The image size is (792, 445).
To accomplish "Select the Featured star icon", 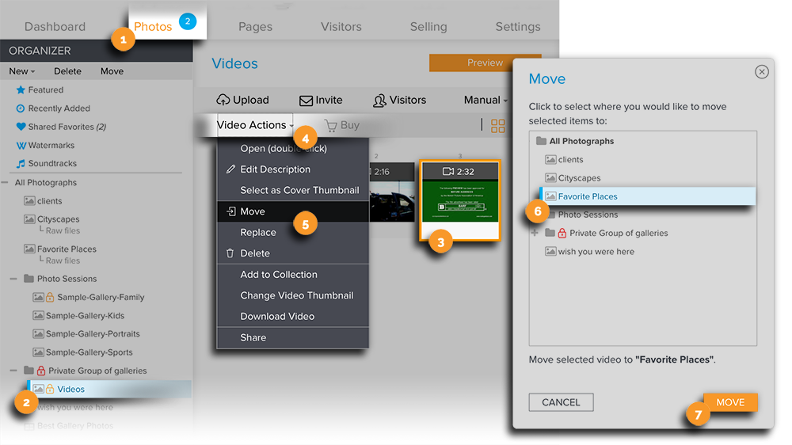I will (x=21, y=90).
